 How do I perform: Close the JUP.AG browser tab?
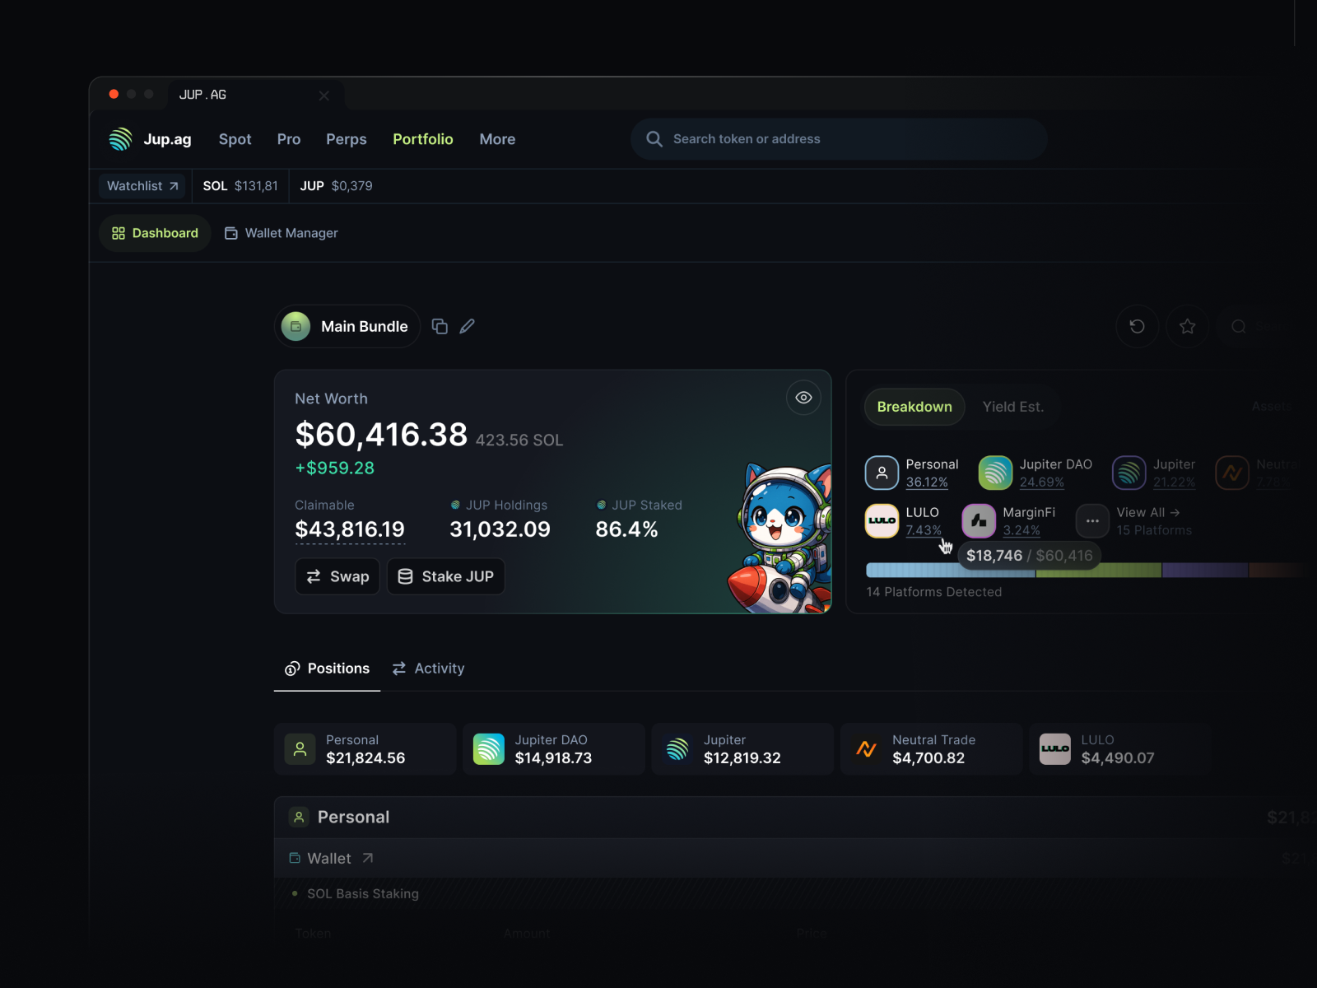pos(324,96)
